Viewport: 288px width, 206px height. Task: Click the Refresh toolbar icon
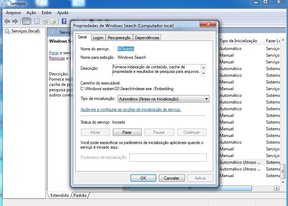[x=45, y=21]
